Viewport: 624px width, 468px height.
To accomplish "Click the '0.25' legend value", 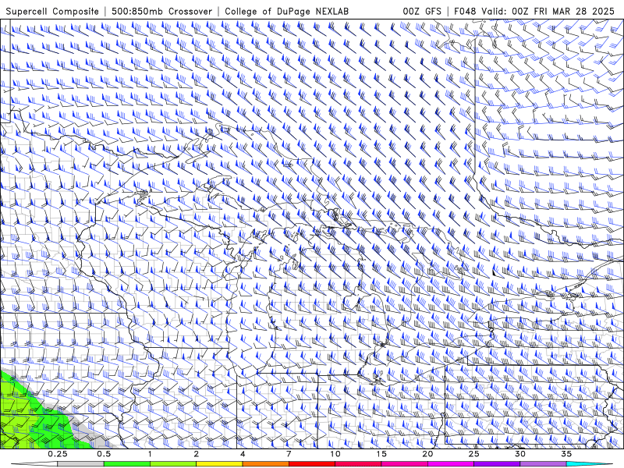I will pos(58,454).
